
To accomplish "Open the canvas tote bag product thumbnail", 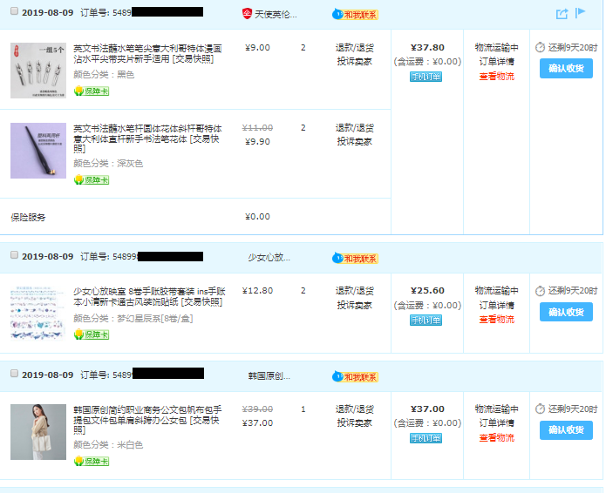I will [38, 431].
